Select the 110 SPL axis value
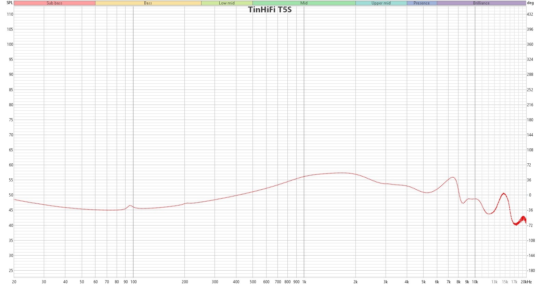 coord(10,14)
